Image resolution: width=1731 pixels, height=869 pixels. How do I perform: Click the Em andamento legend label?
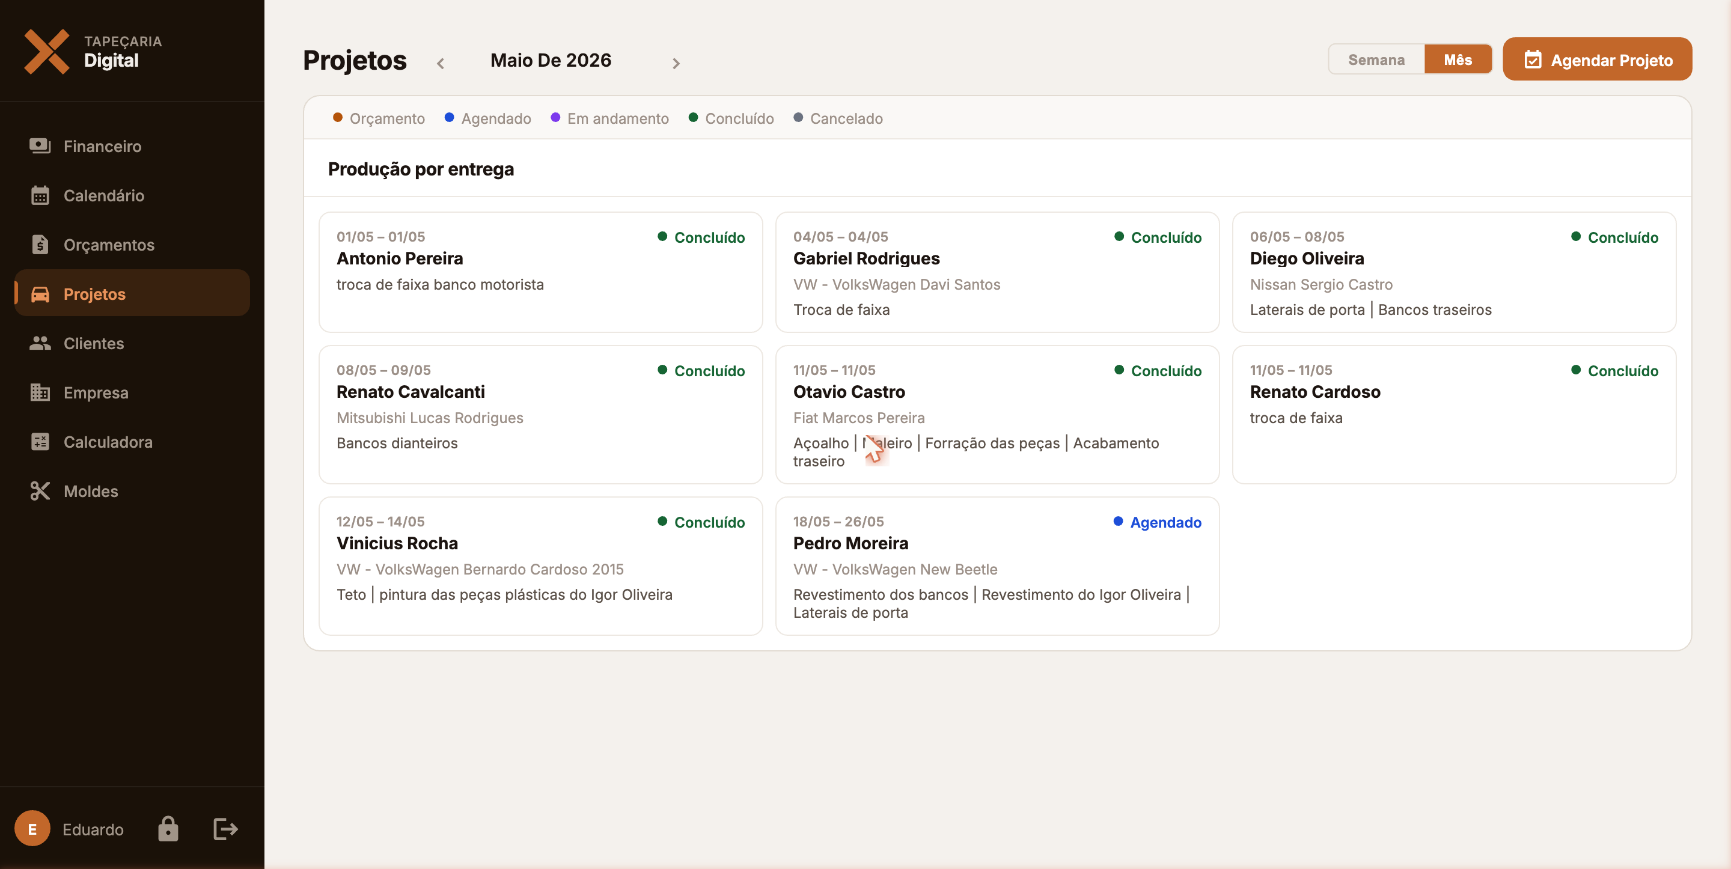coord(617,118)
